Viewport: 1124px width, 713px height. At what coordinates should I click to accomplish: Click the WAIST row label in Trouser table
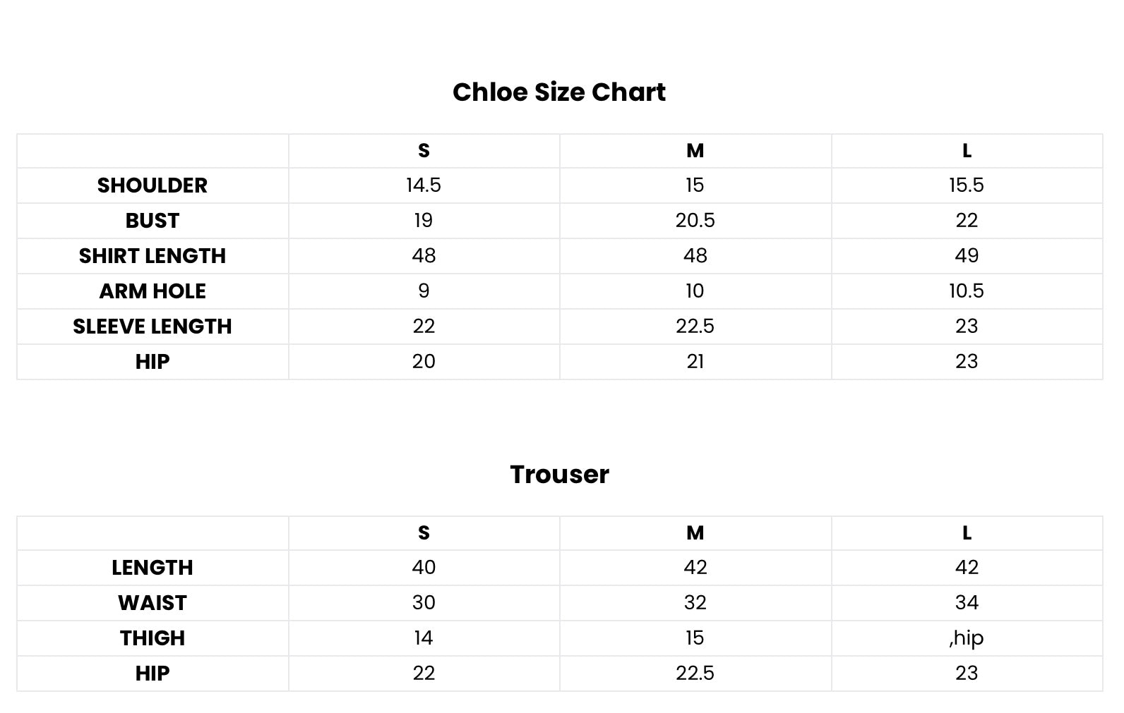click(x=153, y=603)
